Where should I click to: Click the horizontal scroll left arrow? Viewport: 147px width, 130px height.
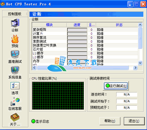34,68
